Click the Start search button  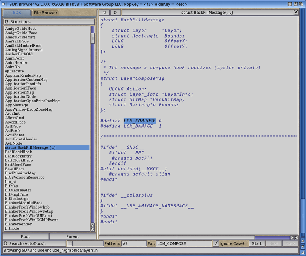[257, 243]
